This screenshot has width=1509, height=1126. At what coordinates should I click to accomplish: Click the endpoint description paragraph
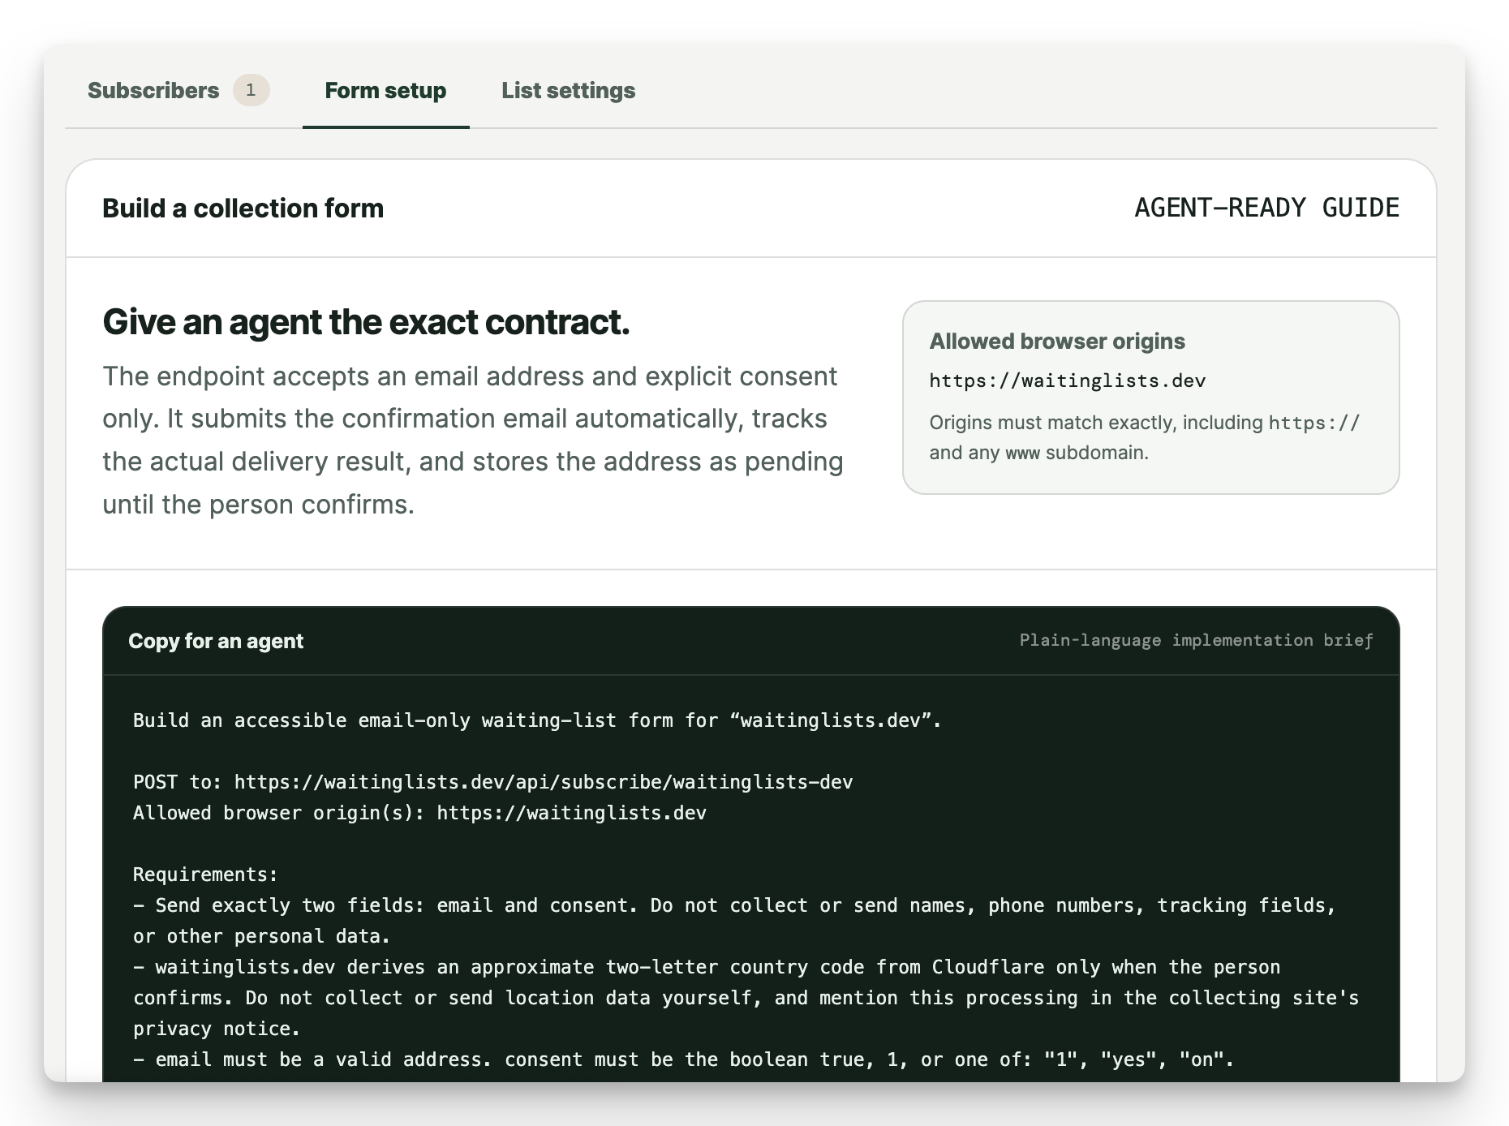[x=473, y=441]
